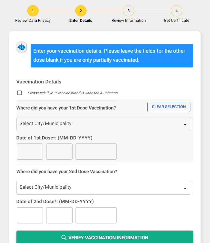Focus the 2nd dose year field
Image resolution: width=210 pixels, height=243 pixels.
[x=96, y=215]
